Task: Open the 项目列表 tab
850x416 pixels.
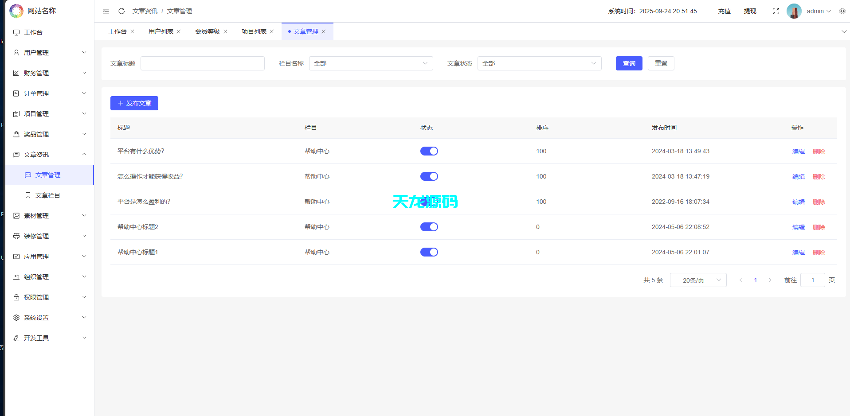Action: (x=254, y=31)
